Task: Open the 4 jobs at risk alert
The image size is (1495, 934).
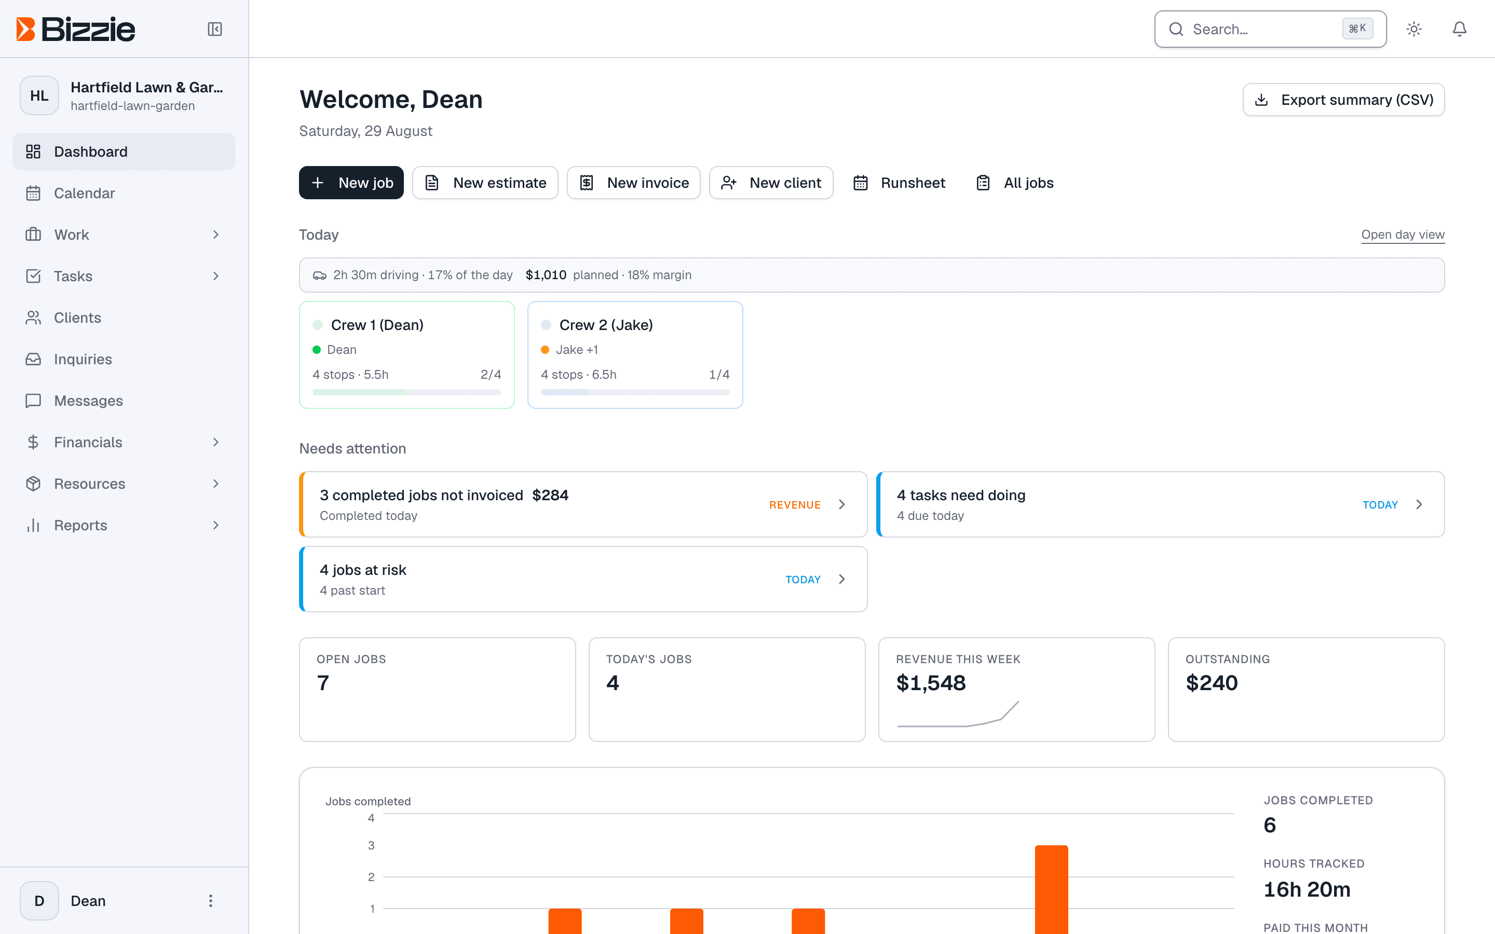Action: click(x=583, y=579)
